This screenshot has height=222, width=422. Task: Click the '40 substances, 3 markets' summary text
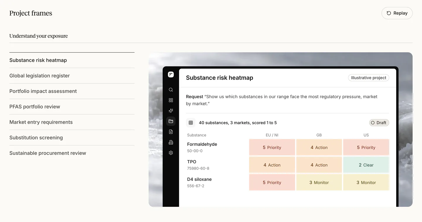[x=238, y=123]
